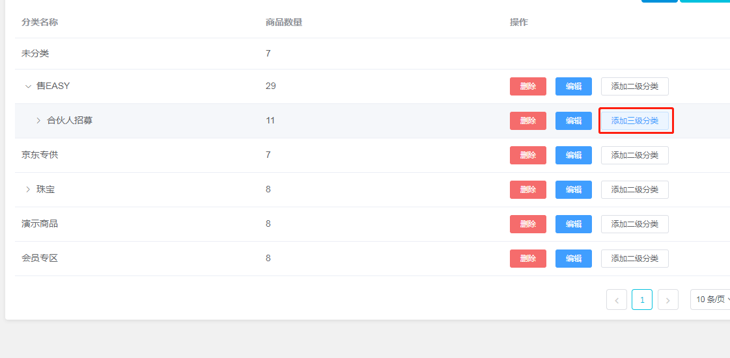Edit the 售EASY category
Screen dimensions: 730x358
click(x=574, y=86)
